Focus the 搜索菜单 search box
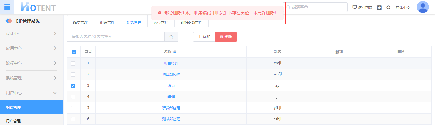 coord(315,7)
